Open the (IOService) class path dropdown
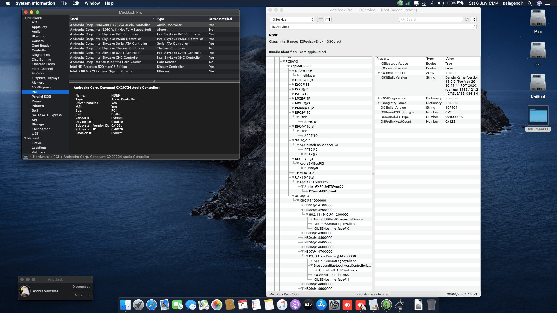 [373, 27]
